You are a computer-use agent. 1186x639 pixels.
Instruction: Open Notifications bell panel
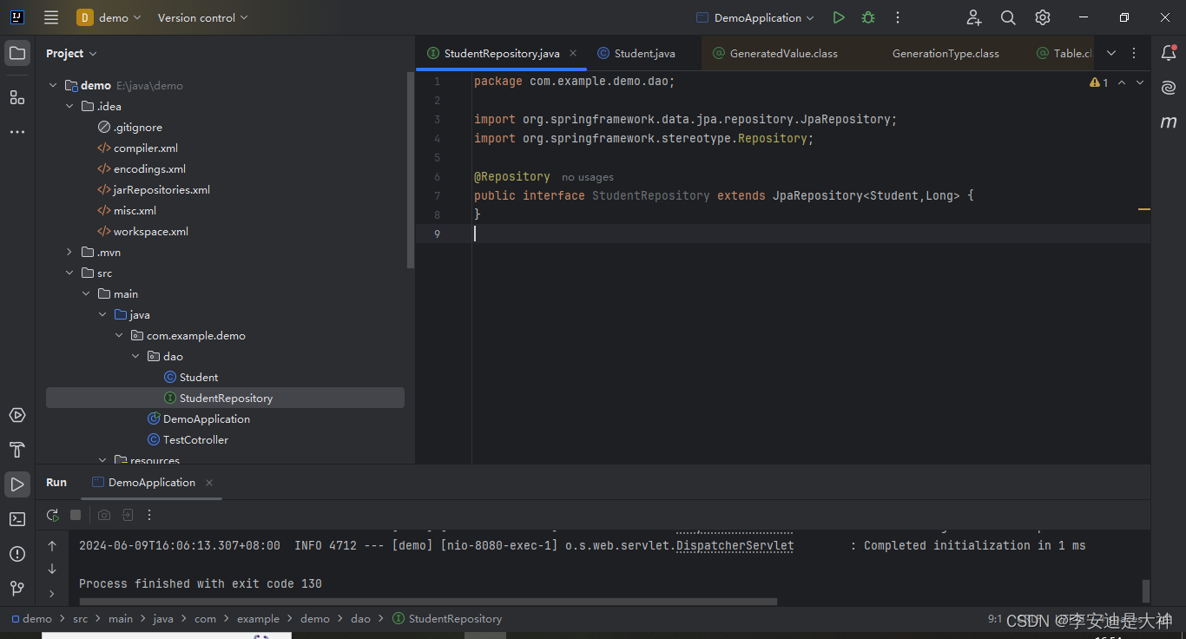pyautogui.click(x=1169, y=53)
